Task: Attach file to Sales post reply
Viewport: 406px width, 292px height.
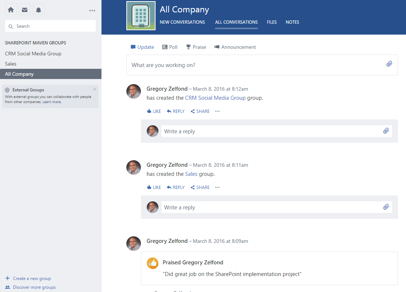Action: point(386,207)
